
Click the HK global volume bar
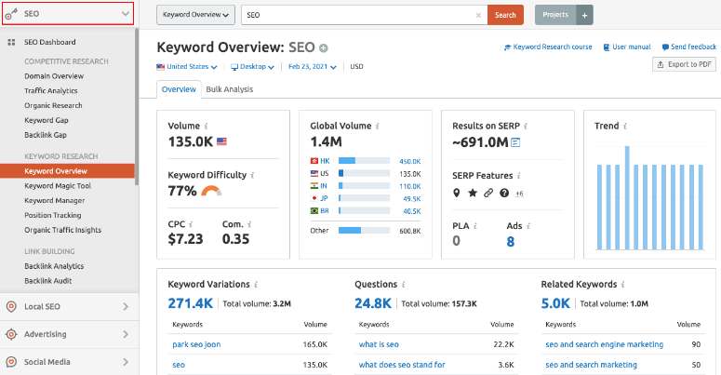coord(364,161)
